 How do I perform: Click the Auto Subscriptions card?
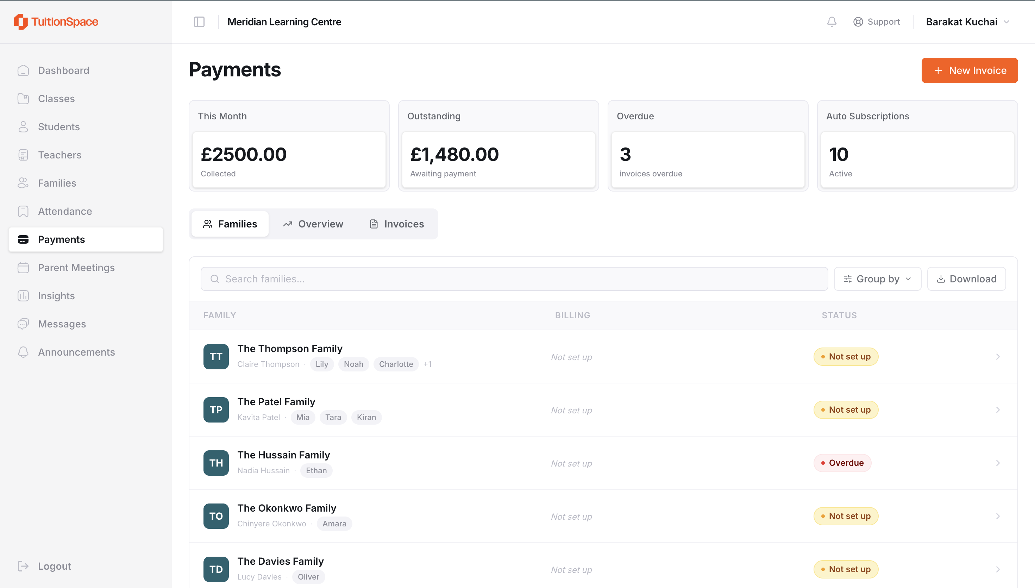pos(917,146)
